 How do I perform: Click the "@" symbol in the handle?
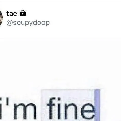click(10, 23)
